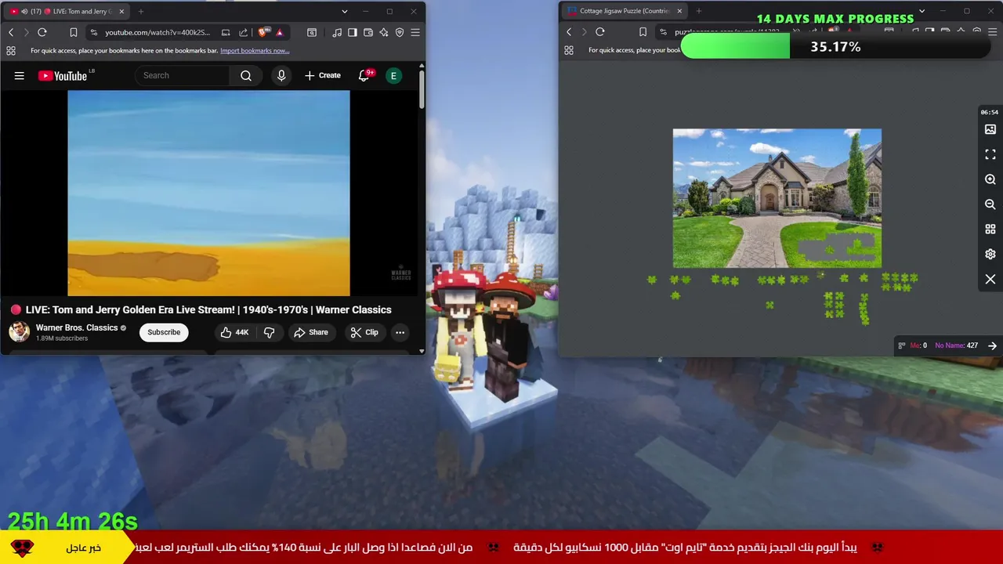Open Brave Shields icon in YouTube window

coord(263,32)
